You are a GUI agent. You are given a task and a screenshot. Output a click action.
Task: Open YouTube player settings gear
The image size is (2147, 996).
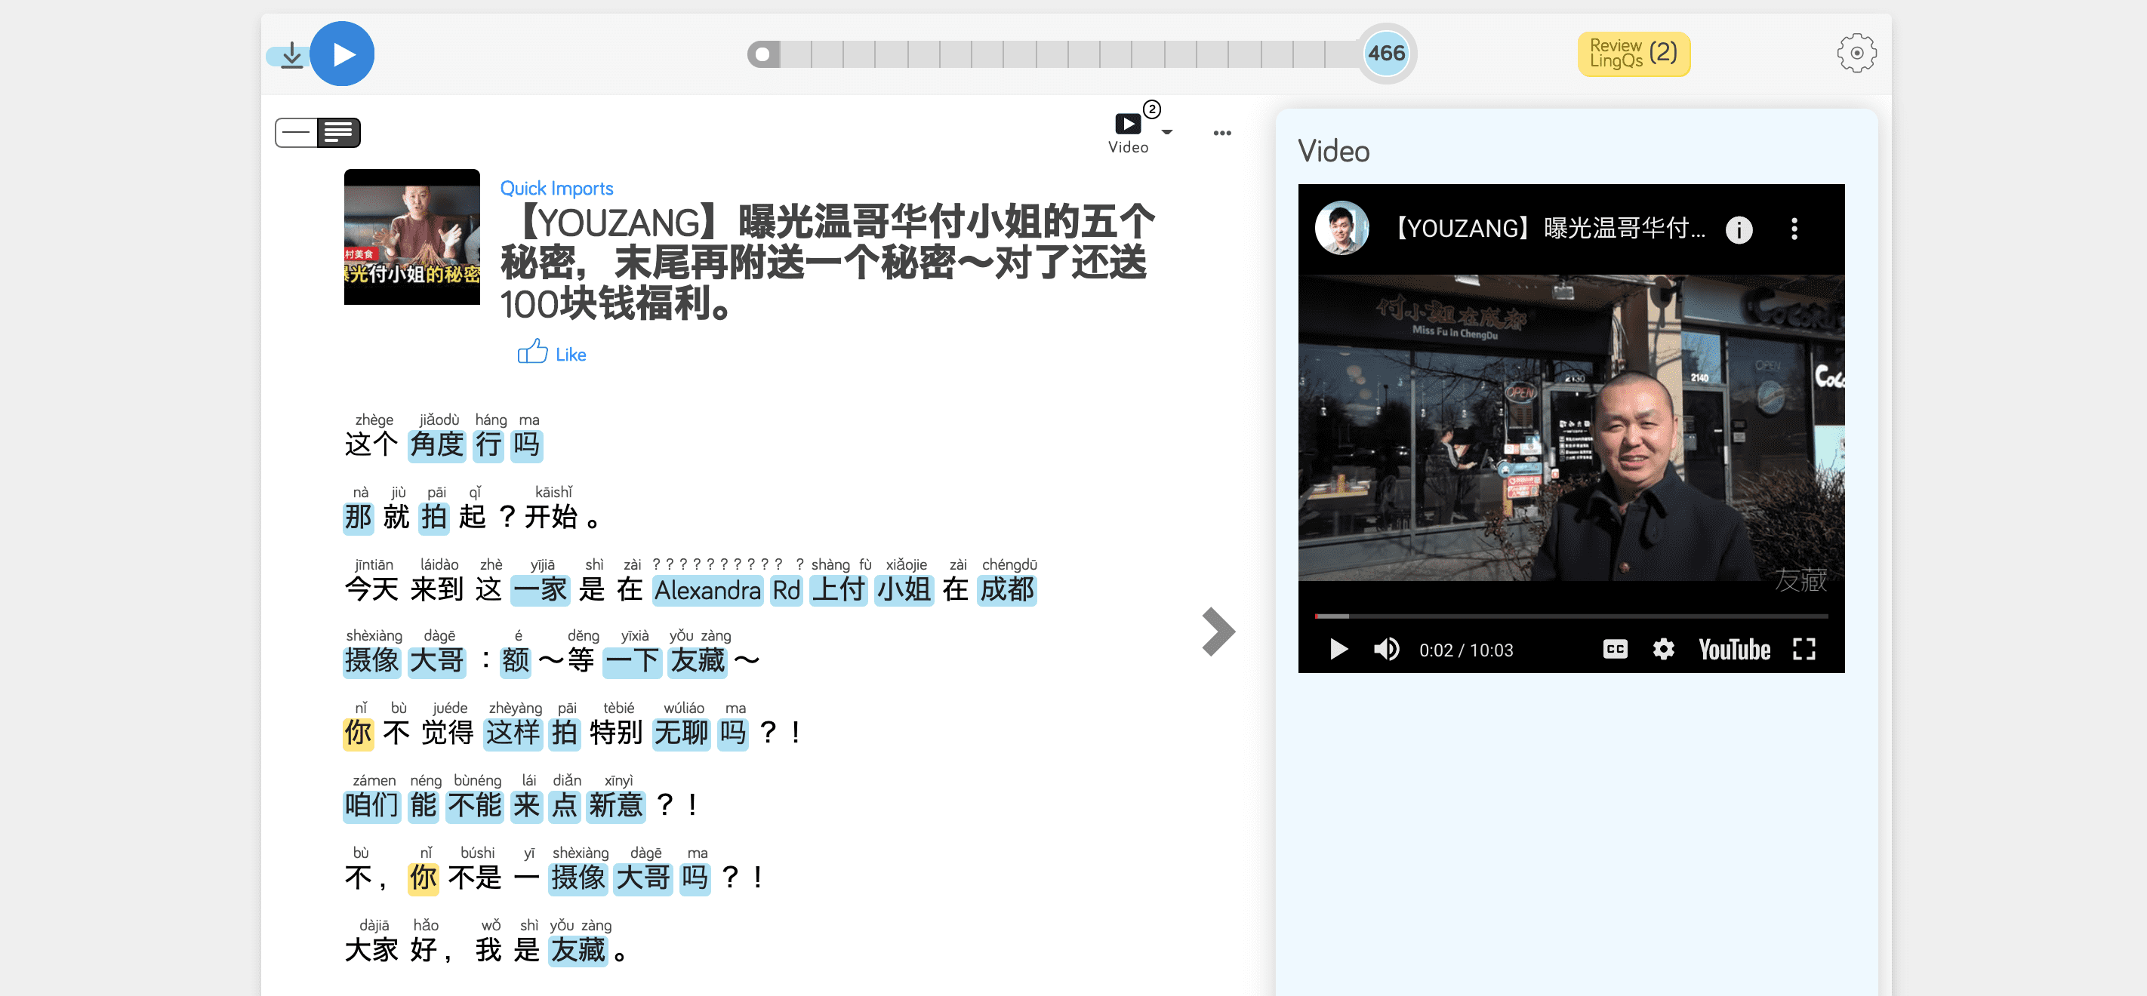pyautogui.click(x=1663, y=649)
